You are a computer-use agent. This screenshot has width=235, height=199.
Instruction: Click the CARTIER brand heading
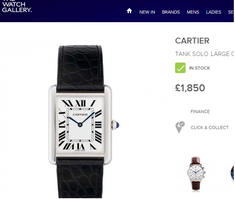[x=192, y=41]
